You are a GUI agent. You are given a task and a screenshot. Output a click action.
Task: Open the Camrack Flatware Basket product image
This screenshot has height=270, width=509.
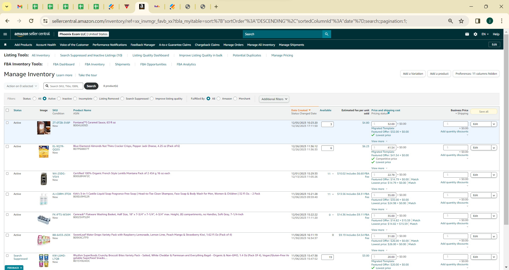pyautogui.click(x=44, y=219)
